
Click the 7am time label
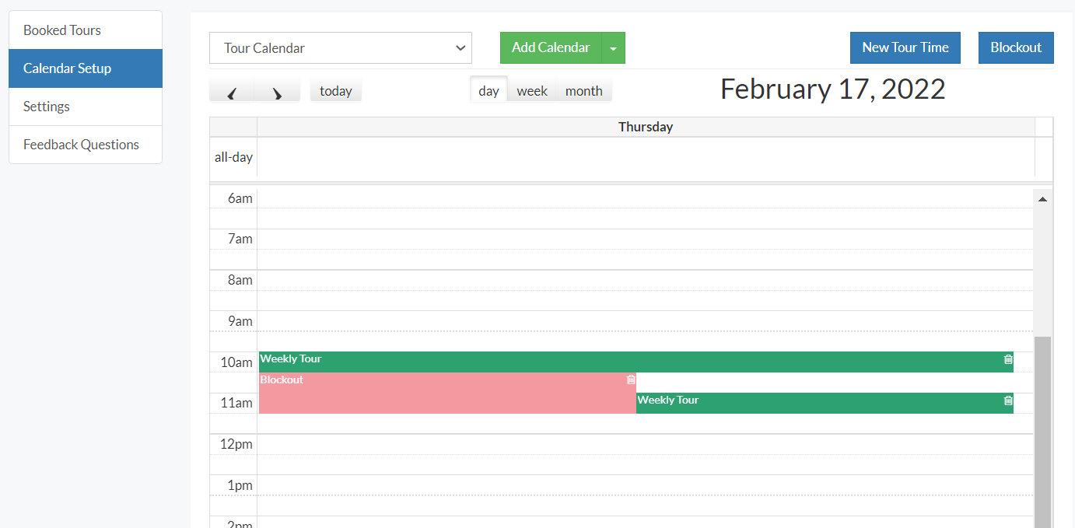click(240, 239)
